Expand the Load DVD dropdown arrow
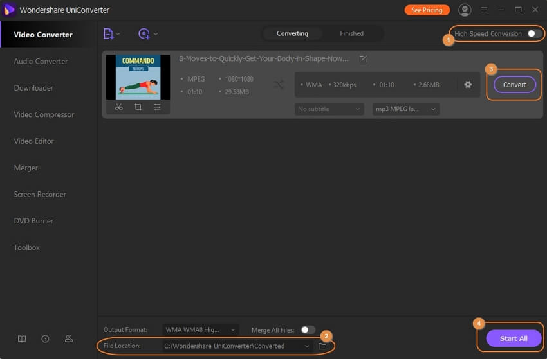 156,34
